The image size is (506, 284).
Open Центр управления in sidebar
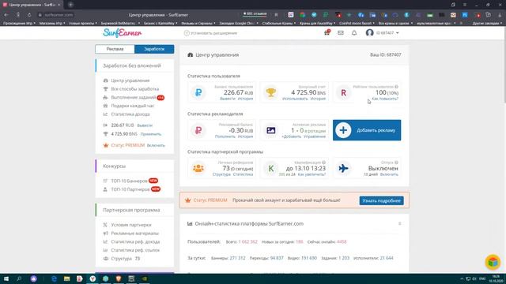[x=130, y=80]
